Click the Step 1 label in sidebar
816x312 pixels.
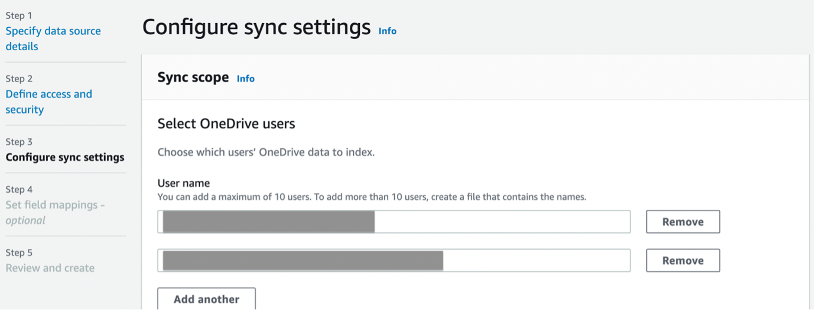coord(19,15)
